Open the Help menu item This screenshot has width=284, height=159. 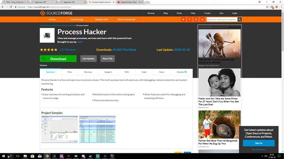193,13
